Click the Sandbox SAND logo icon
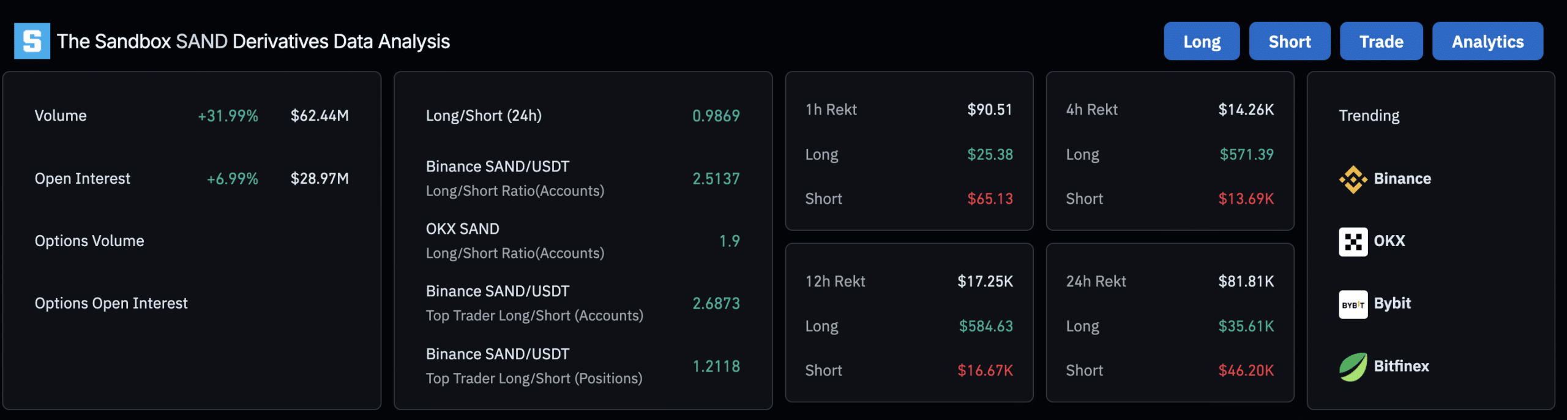The height and width of the screenshot is (420, 1567). [32, 41]
